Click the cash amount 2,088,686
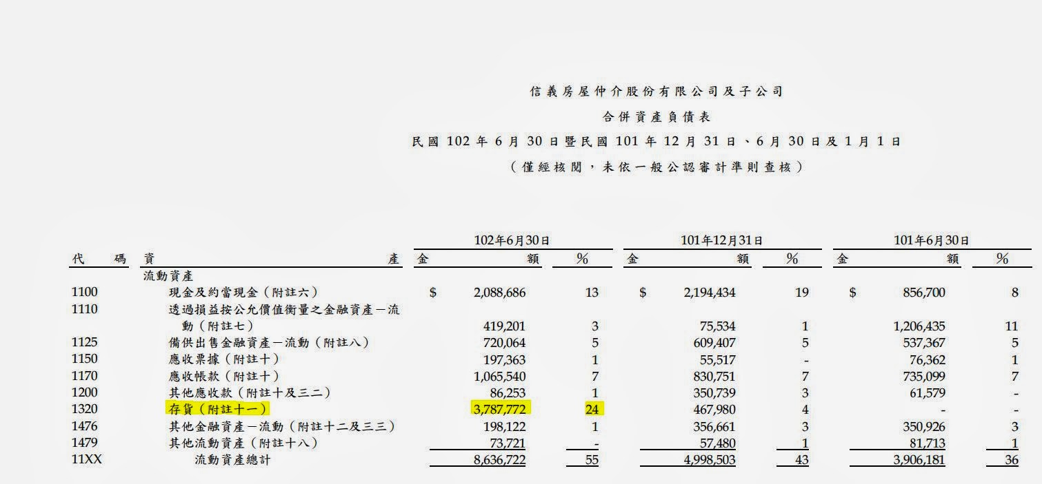Screen dimensions: 1042x484 (499, 293)
